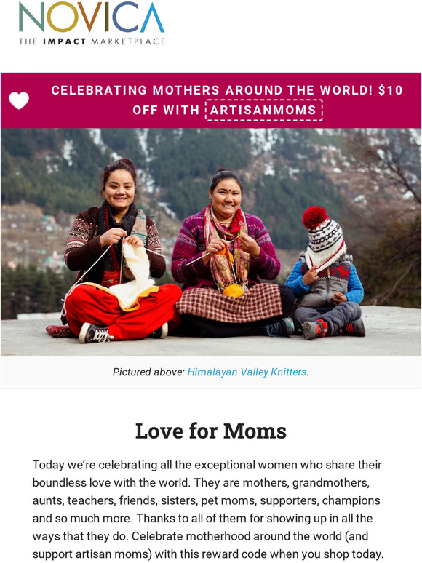Screen dimensions: 422x563
Task: Select the ARTISANMOMS coupon code box
Action: (x=264, y=110)
